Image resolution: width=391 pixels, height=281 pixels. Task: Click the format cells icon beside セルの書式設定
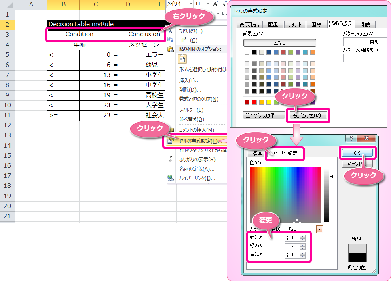[171, 141]
